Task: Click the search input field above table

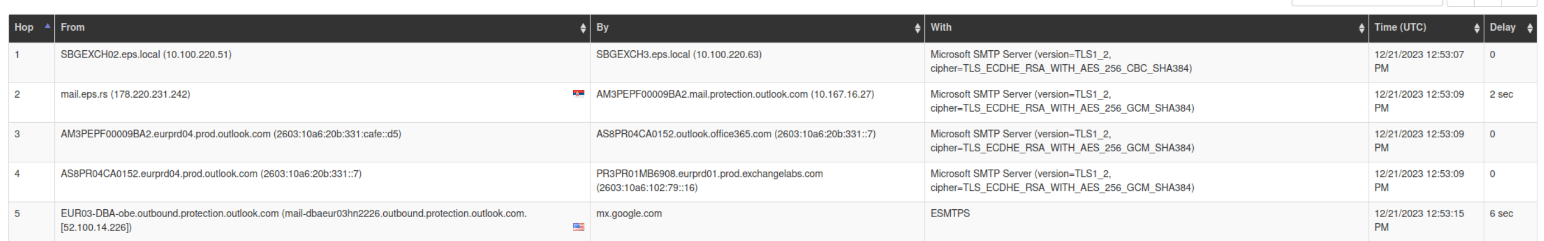Action: (x=1366, y=2)
